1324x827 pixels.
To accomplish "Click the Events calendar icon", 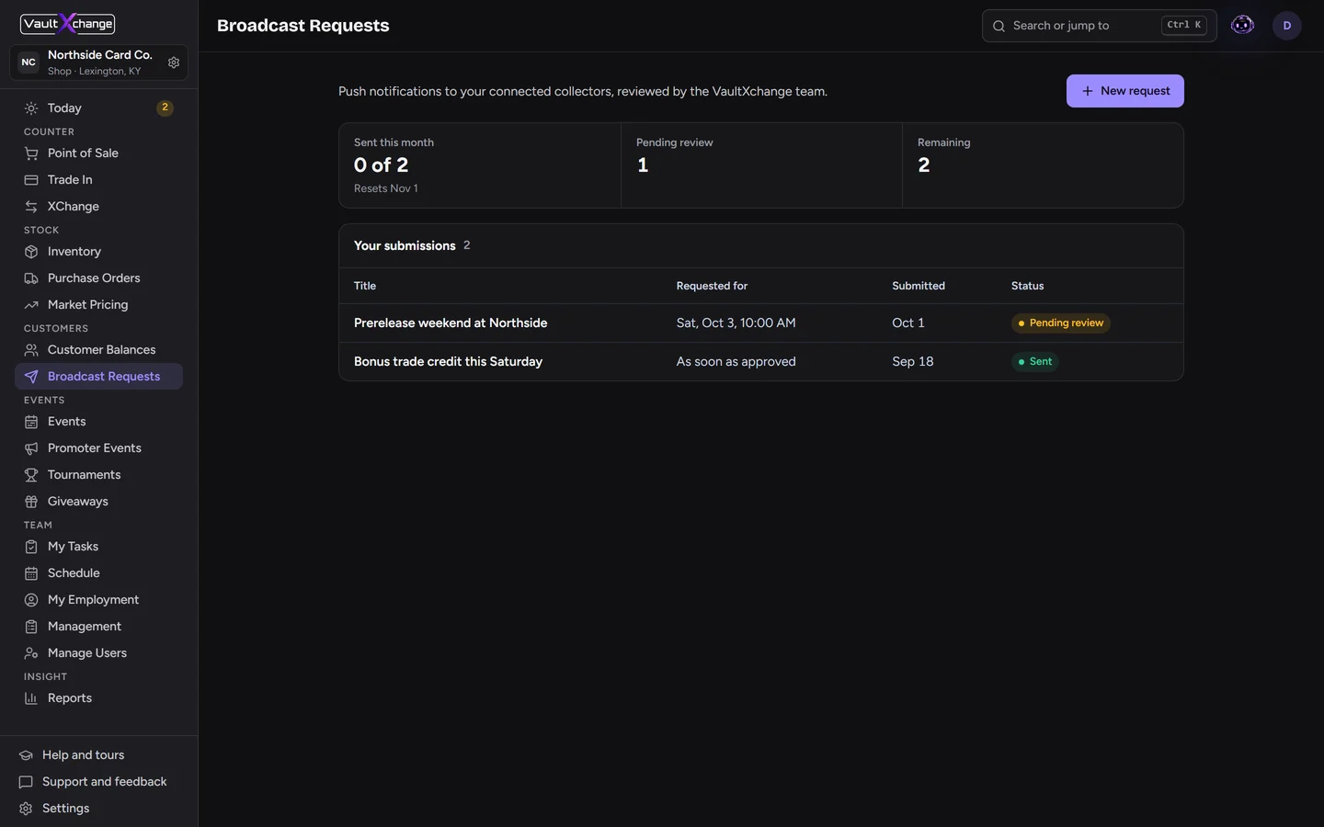I will pos(31,422).
